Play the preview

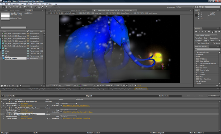[x=202, y=32]
